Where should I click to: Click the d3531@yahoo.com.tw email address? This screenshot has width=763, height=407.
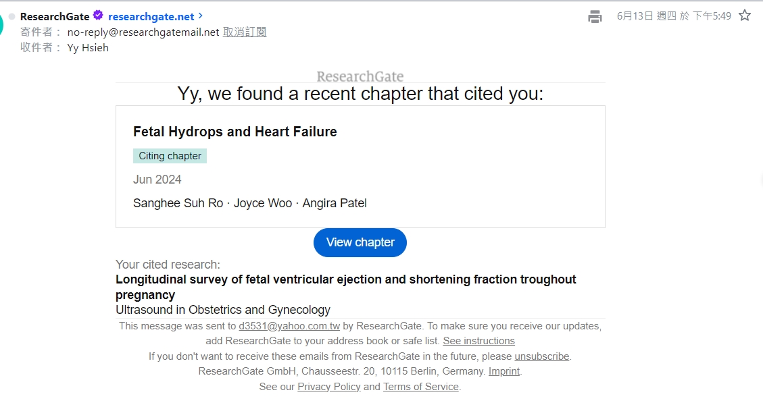[x=289, y=326]
